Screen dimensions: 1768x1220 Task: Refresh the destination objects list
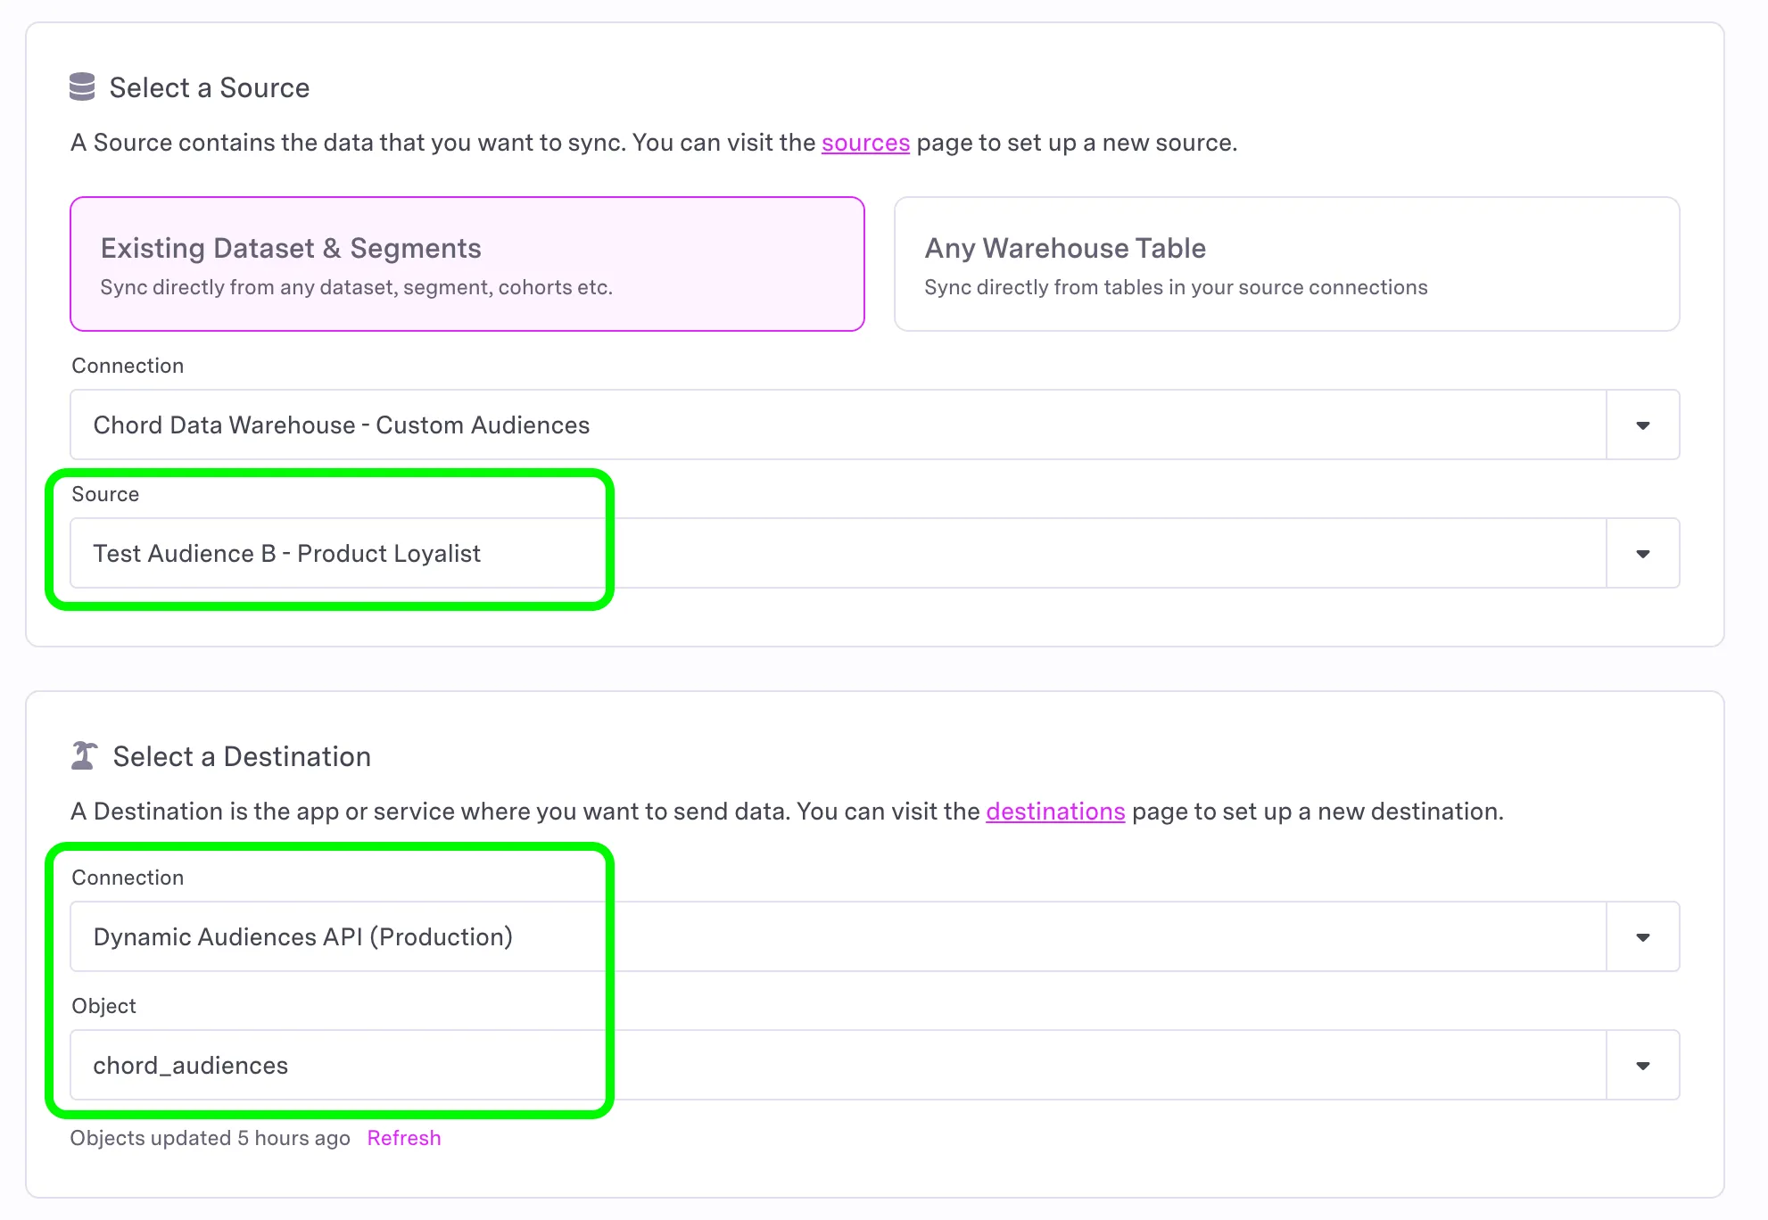404,1138
